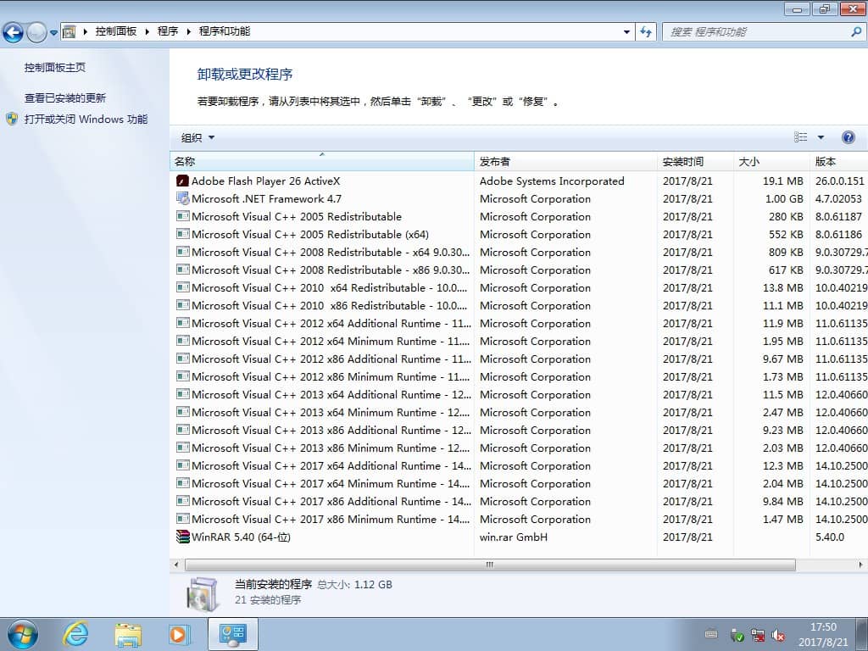Open the 组织 dropdown menu
Image resolution: width=868 pixels, height=651 pixels.
(198, 137)
